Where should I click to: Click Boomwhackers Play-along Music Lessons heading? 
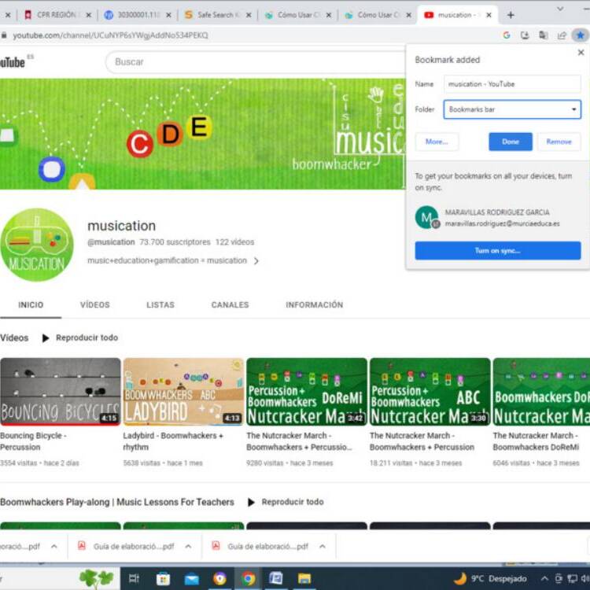coord(117,502)
